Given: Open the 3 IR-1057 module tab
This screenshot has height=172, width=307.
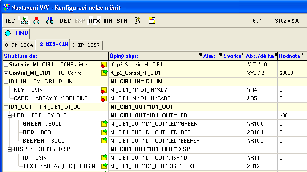Looking at the screenshot, I should pyautogui.click(x=86, y=45).
